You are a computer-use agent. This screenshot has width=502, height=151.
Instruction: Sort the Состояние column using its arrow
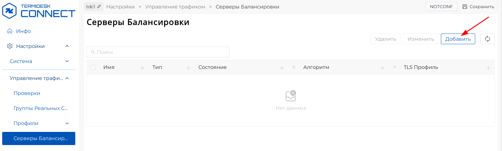click(x=282, y=67)
